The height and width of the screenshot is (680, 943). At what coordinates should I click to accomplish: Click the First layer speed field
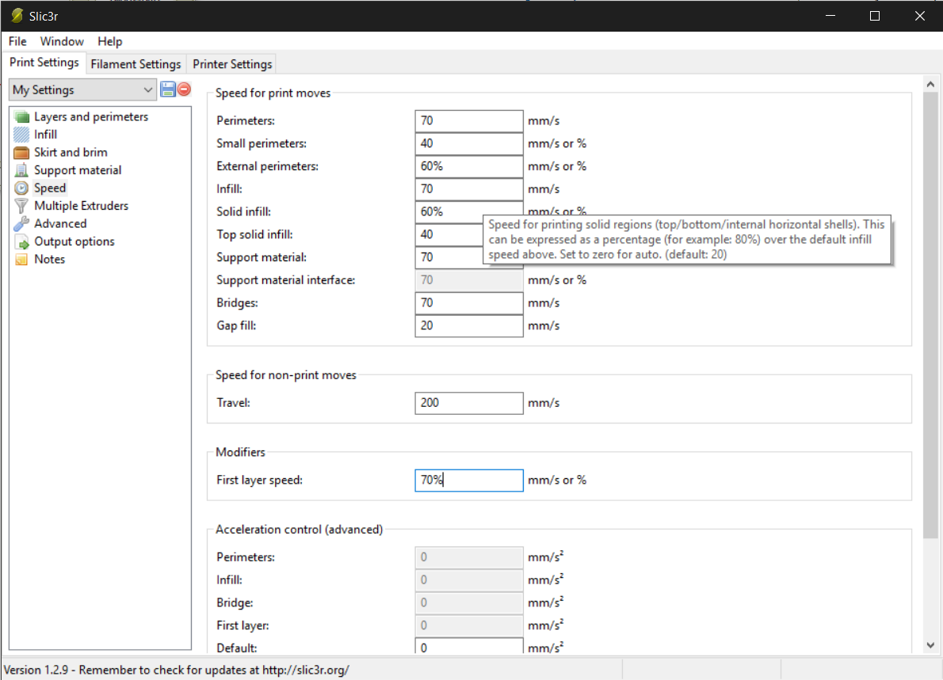pos(469,481)
